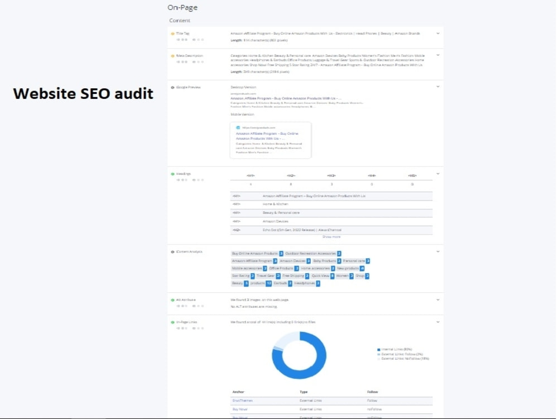
Task: Click the 'Desktop Version' label
Action: [x=244, y=87]
